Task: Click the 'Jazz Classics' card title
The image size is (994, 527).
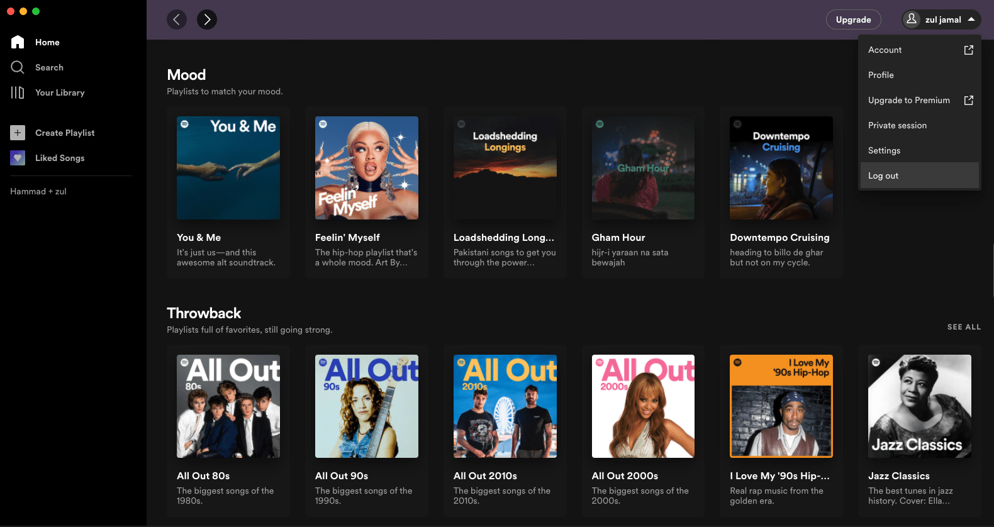Action: [x=899, y=476]
